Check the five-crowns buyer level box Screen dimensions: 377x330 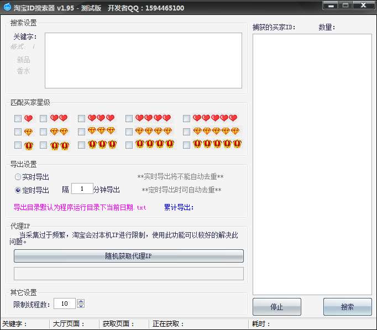pos(187,145)
